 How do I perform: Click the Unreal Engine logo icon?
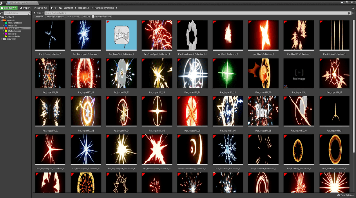[1, 3]
